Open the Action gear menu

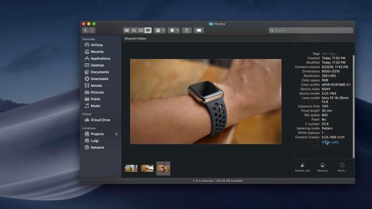tap(174, 30)
